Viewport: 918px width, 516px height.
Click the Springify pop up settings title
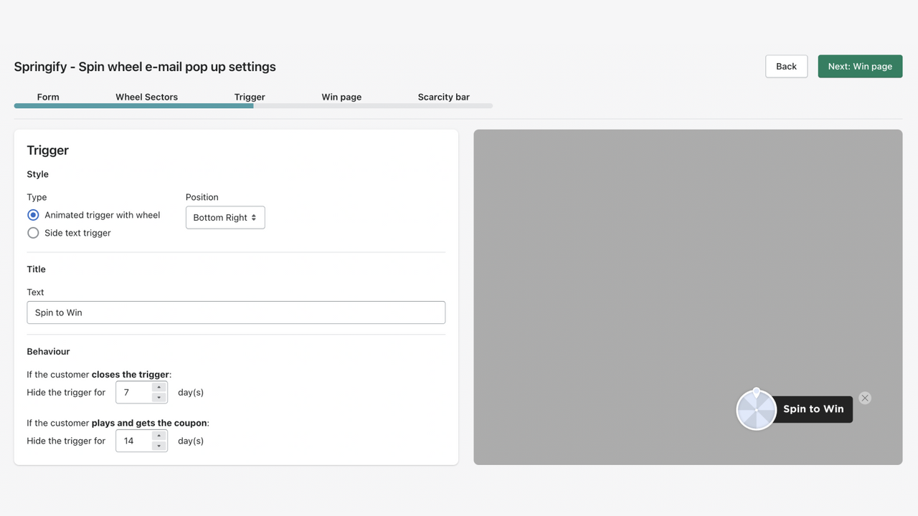145,67
